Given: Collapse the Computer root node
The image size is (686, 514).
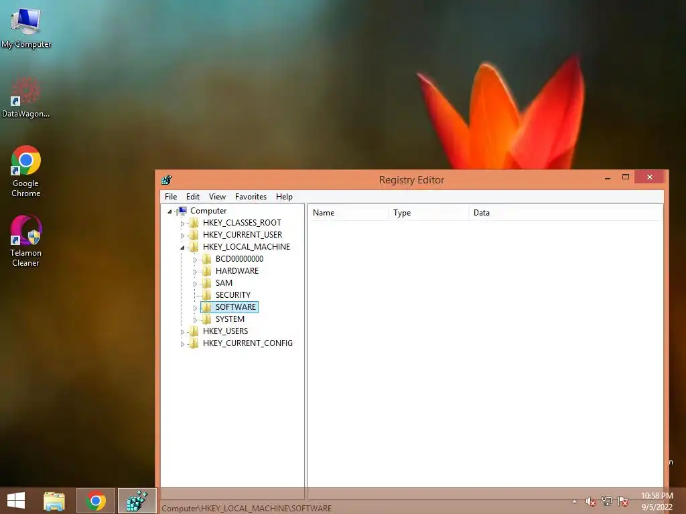Looking at the screenshot, I should [169, 211].
